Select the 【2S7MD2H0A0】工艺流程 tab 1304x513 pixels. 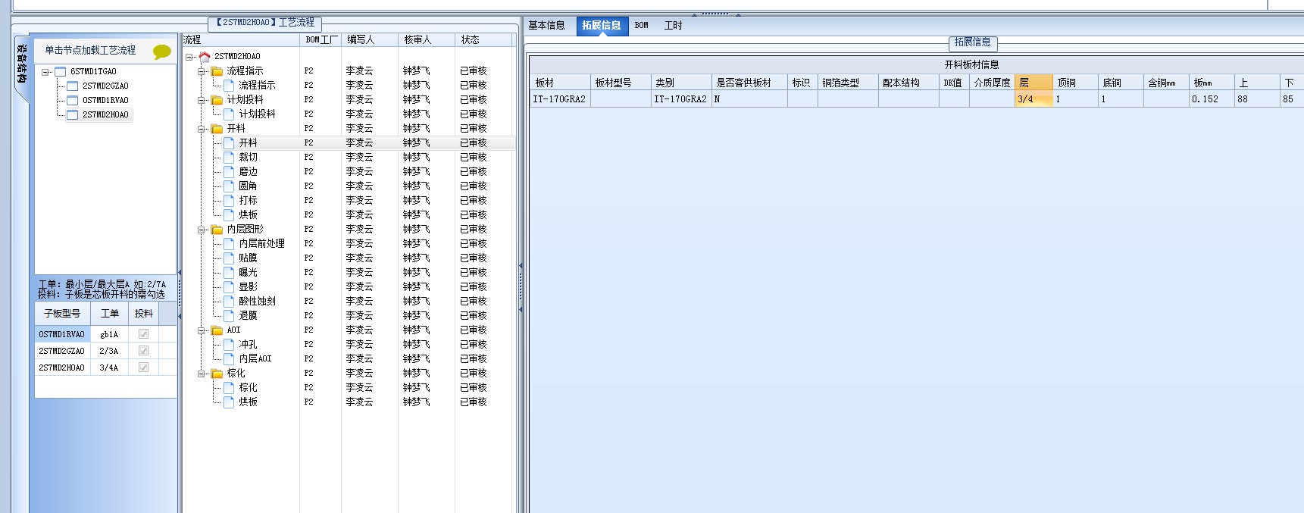(x=265, y=23)
